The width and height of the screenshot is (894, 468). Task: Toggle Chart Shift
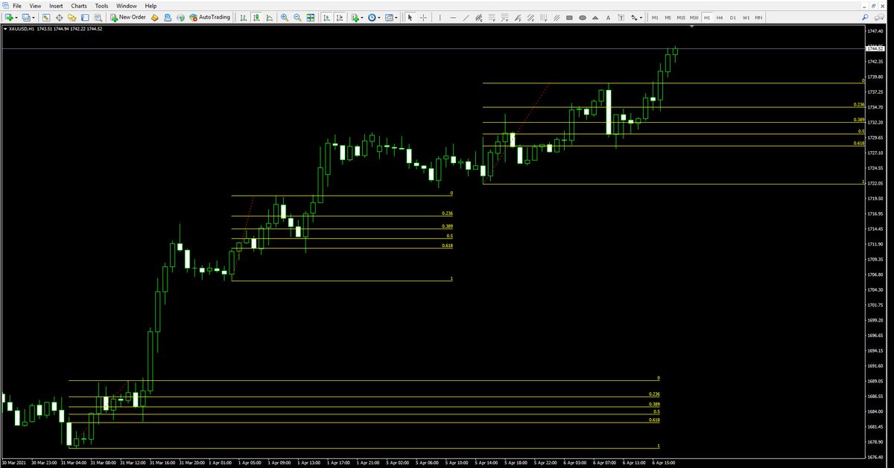pos(339,17)
